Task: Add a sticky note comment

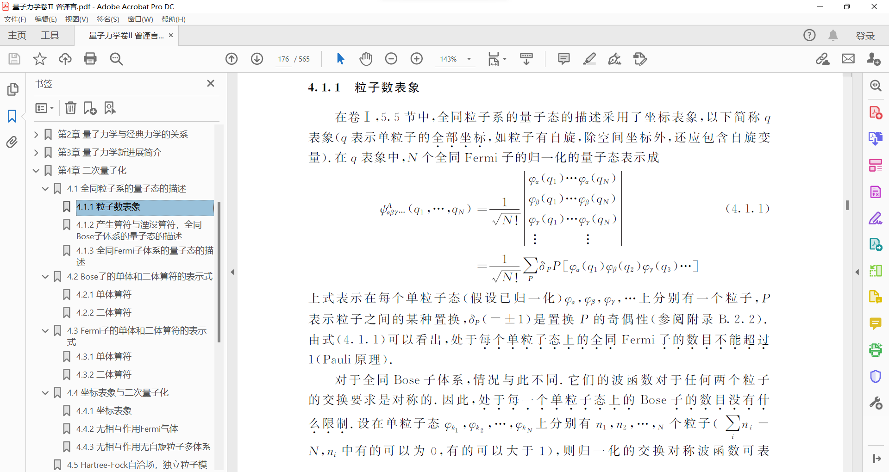Action: pos(563,59)
